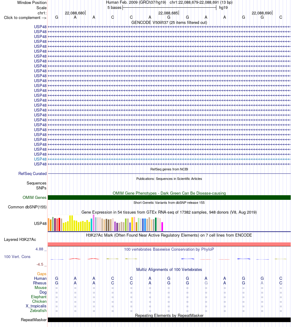Open '100 vertebrates Basewise Conservation by PhyloP' title
Screen dimensions: 291x327
click(x=169, y=249)
